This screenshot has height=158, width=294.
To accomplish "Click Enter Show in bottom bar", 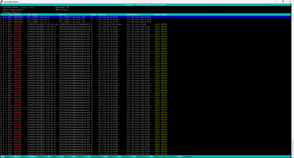I will pos(20,156).
